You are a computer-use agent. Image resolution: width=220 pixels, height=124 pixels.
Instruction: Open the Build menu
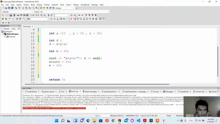point(33,5)
